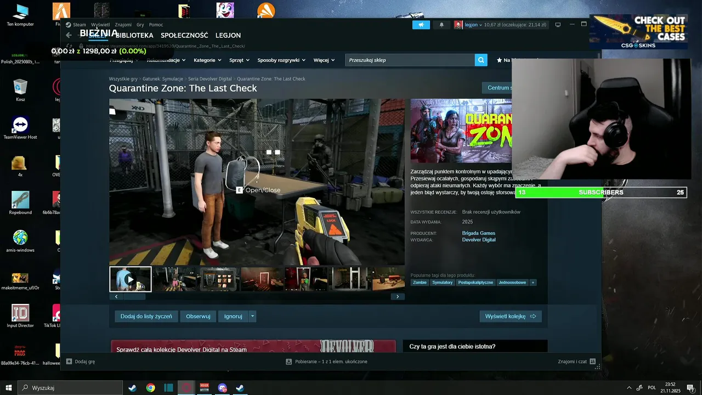Switch to the SPOŁECZNOŚĆ tab
The image size is (702, 395).
(x=184, y=35)
